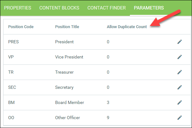Select the OO position code cell

[x=11, y=118]
